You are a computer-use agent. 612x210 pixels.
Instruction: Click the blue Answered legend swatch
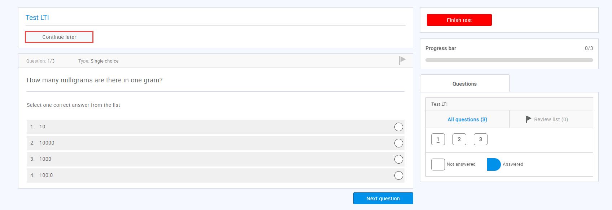coord(494,164)
